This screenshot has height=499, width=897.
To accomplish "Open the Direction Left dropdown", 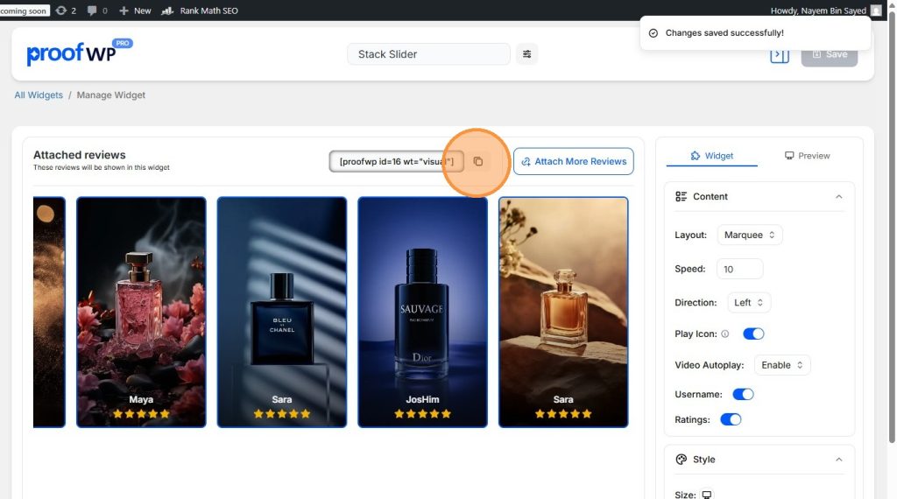I will pyautogui.click(x=748, y=302).
